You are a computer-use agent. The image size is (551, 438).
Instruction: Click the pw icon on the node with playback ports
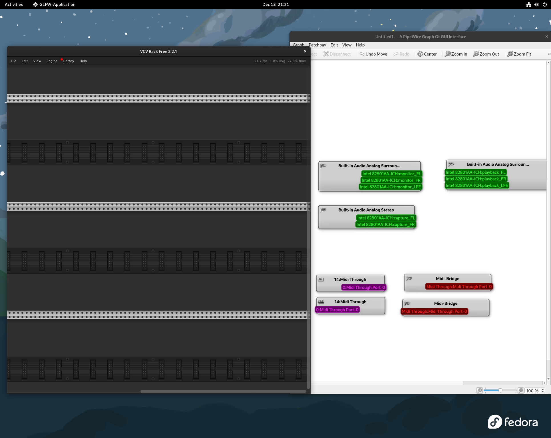pyautogui.click(x=451, y=164)
